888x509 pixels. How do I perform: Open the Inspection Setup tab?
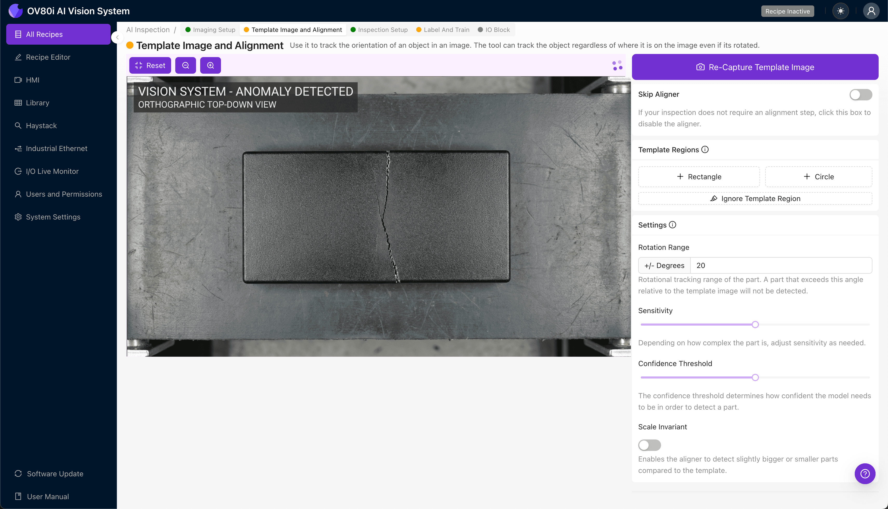pyautogui.click(x=379, y=30)
